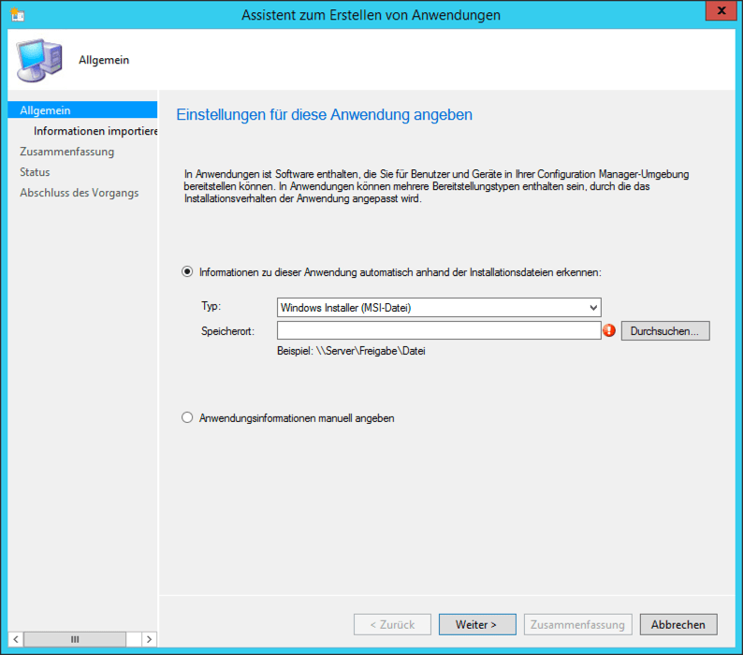Open the Typ dropdown Windows Installer (MSI-Datei)
The width and height of the screenshot is (743, 655).
point(439,308)
